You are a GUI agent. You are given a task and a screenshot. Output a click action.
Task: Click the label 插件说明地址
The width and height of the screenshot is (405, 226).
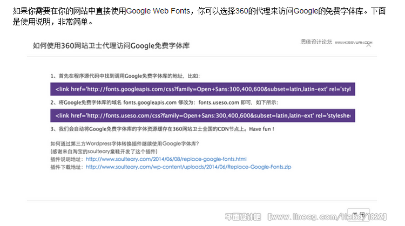[x=66, y=159]
